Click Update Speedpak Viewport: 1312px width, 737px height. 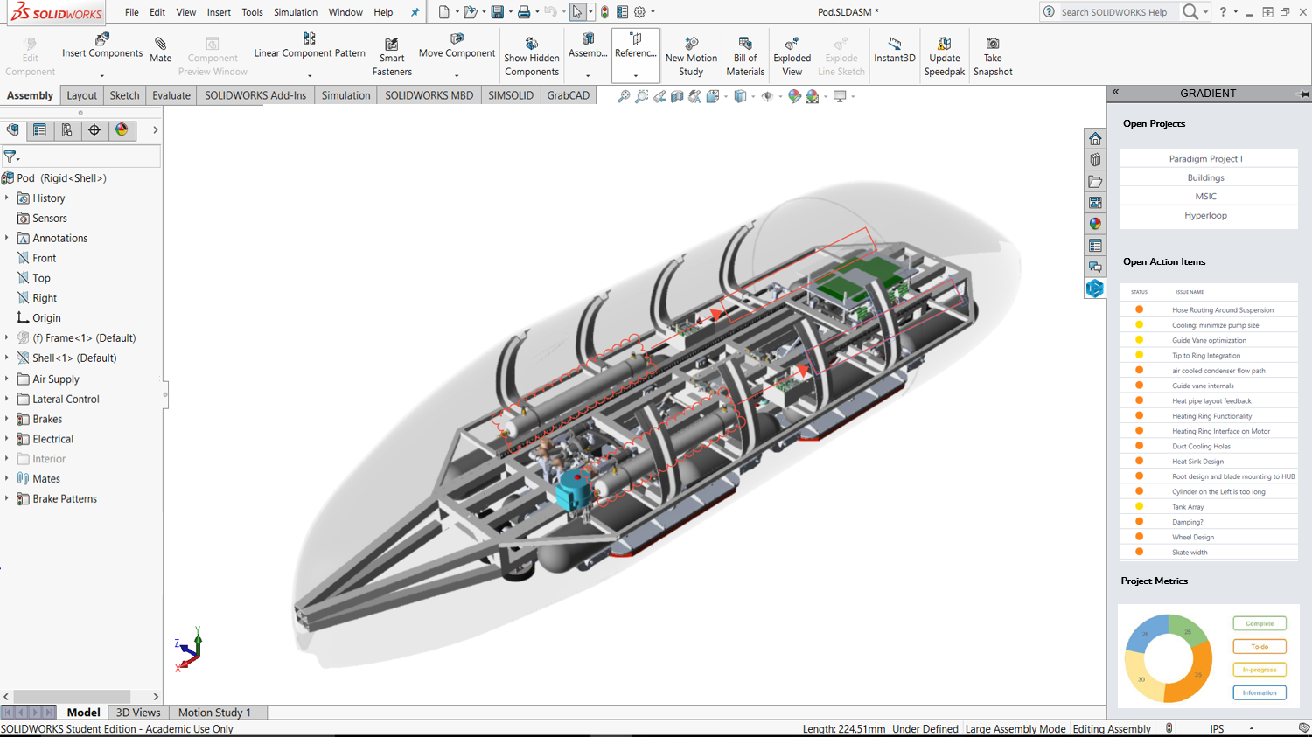coord(945,57)
